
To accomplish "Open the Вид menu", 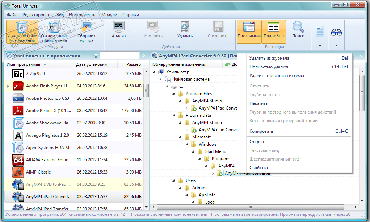I will 60,15.
